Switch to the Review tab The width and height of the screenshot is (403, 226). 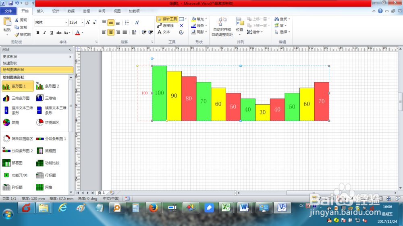tap(102, 11)
